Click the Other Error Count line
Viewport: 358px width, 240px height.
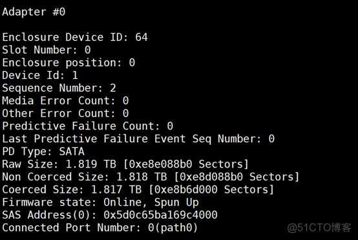65,113
